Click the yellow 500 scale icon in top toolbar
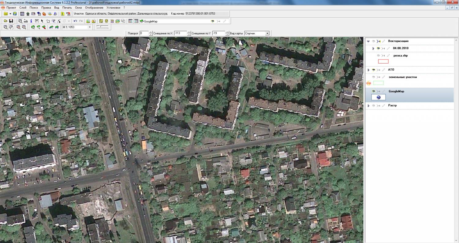Image resolution: width=459 pixels, height=243 pixels. [x=6, y=14]
